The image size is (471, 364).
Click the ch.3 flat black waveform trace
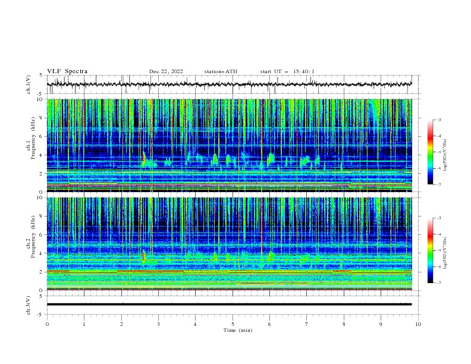[x=229, y=305]
